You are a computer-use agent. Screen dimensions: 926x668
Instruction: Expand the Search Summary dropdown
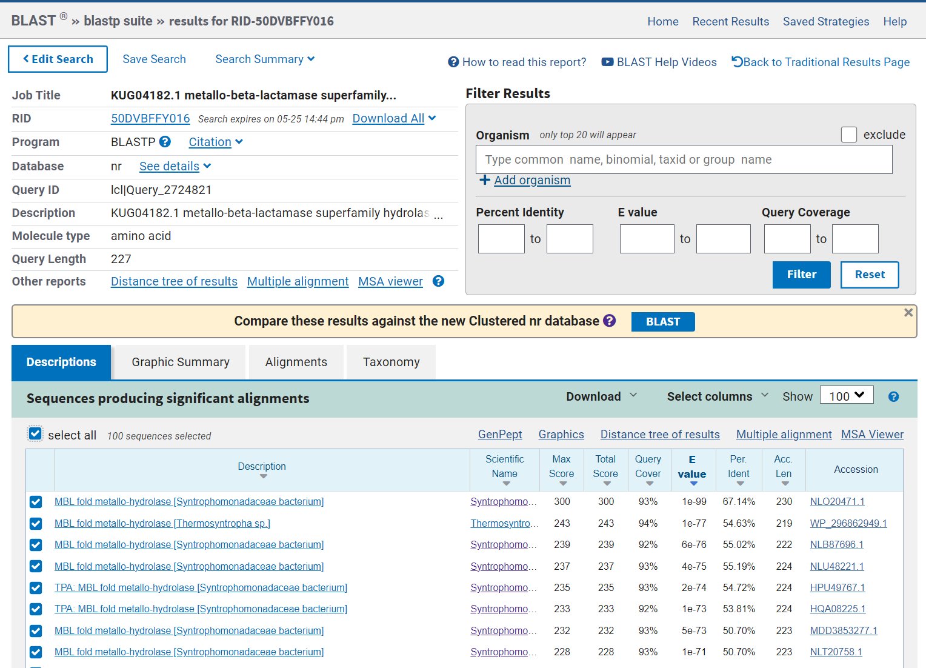tap(265, 59)
